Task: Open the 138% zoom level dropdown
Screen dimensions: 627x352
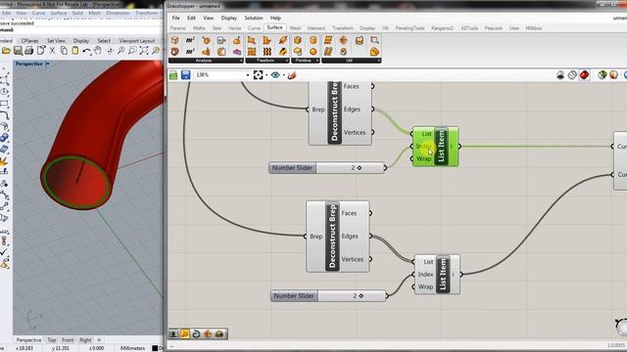Action: tap(248, 75)
